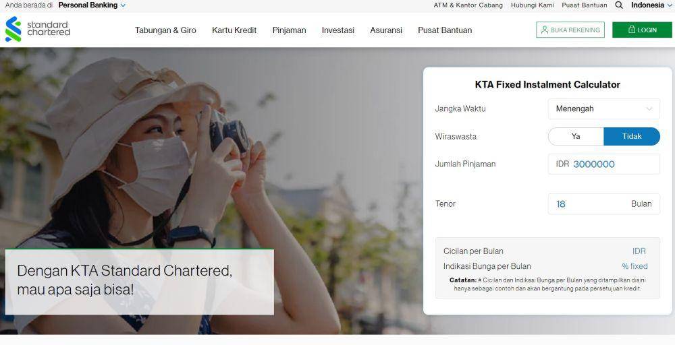Click the person icon on Buka Rekening
Viewport: 675px width, 345px height.
545,30
